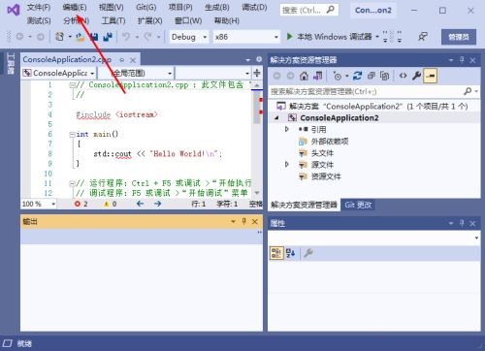Open the x86 platform dropdown
The height and width of the screenshot is (351, 485).
point(246,37)
